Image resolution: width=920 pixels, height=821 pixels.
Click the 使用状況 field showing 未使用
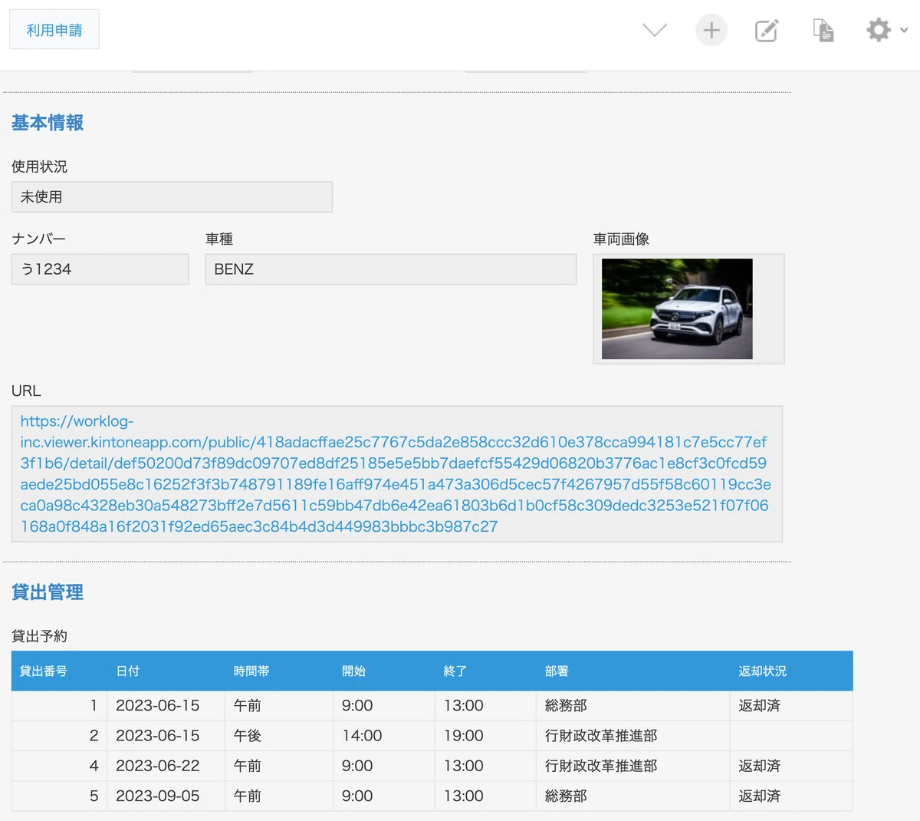172,197
